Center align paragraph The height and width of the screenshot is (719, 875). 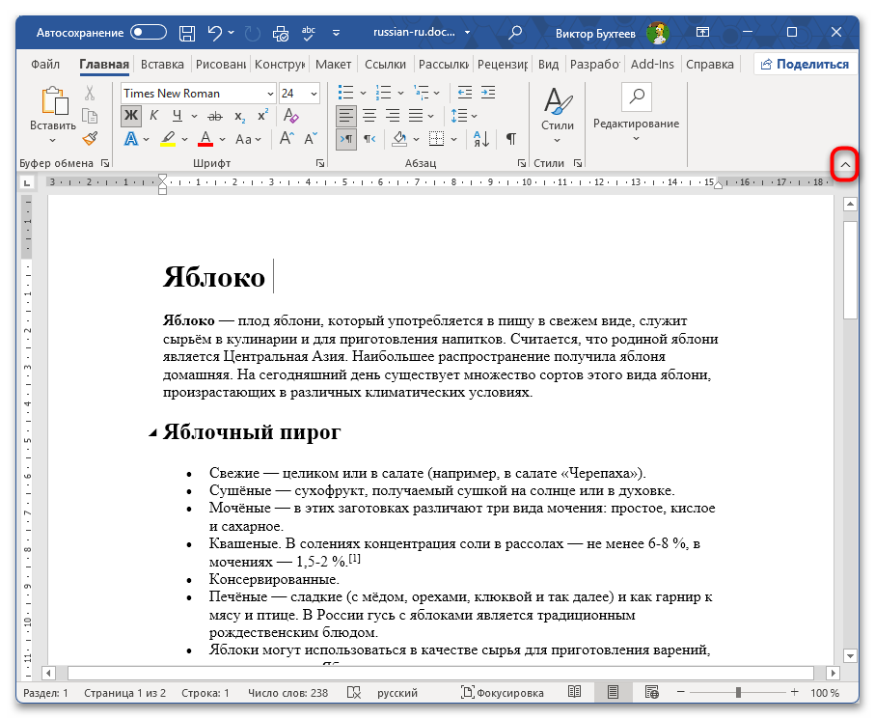tap(369, 116)
